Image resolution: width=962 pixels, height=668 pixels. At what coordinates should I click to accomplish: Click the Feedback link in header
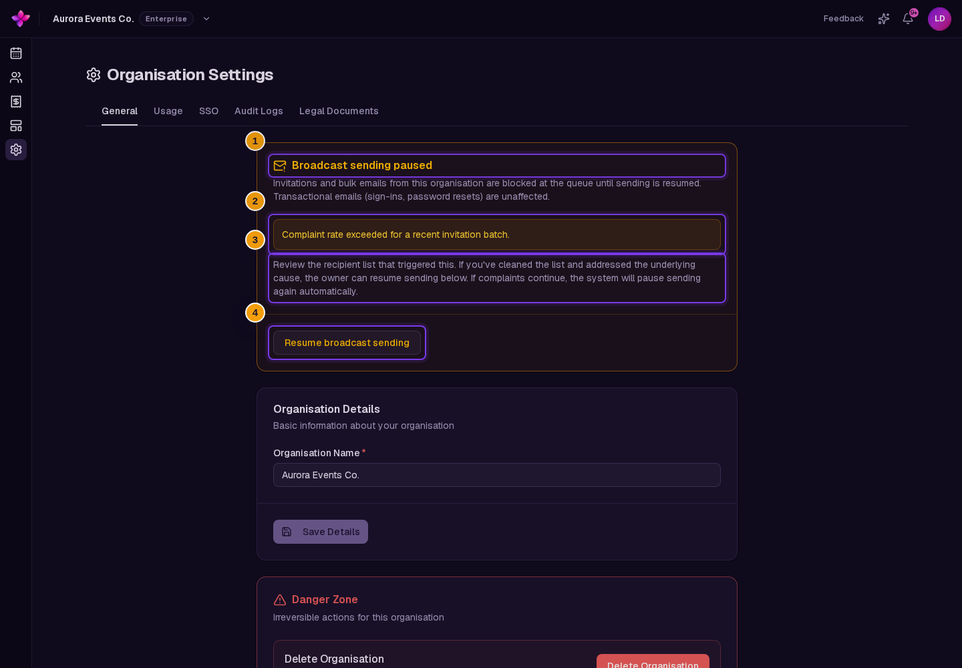[843, 19]
